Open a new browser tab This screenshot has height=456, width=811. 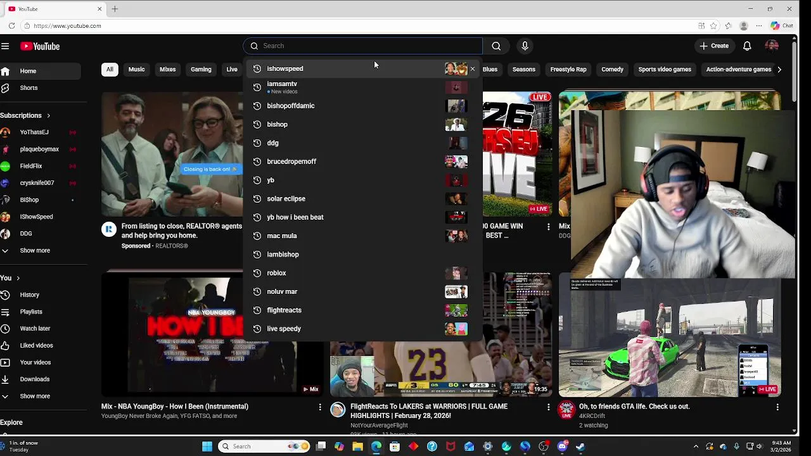point(115,9)
